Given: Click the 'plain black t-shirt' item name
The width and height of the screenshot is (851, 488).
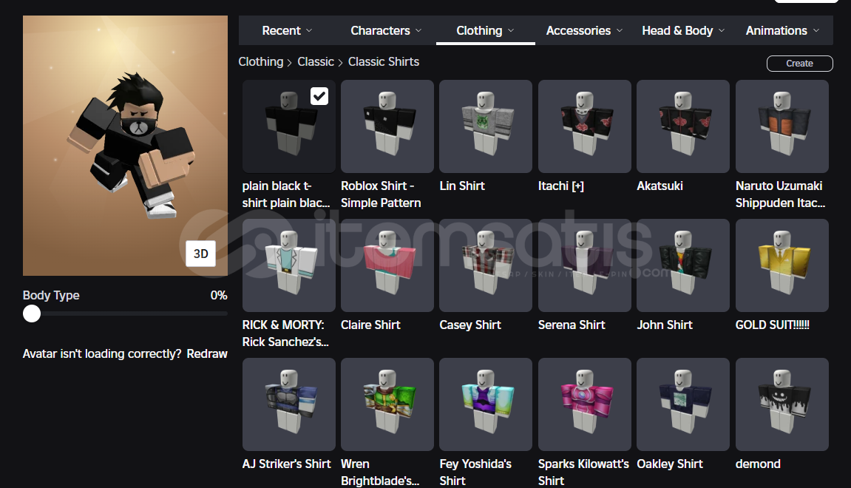Looking at the screenshot, I should (286, 194).
